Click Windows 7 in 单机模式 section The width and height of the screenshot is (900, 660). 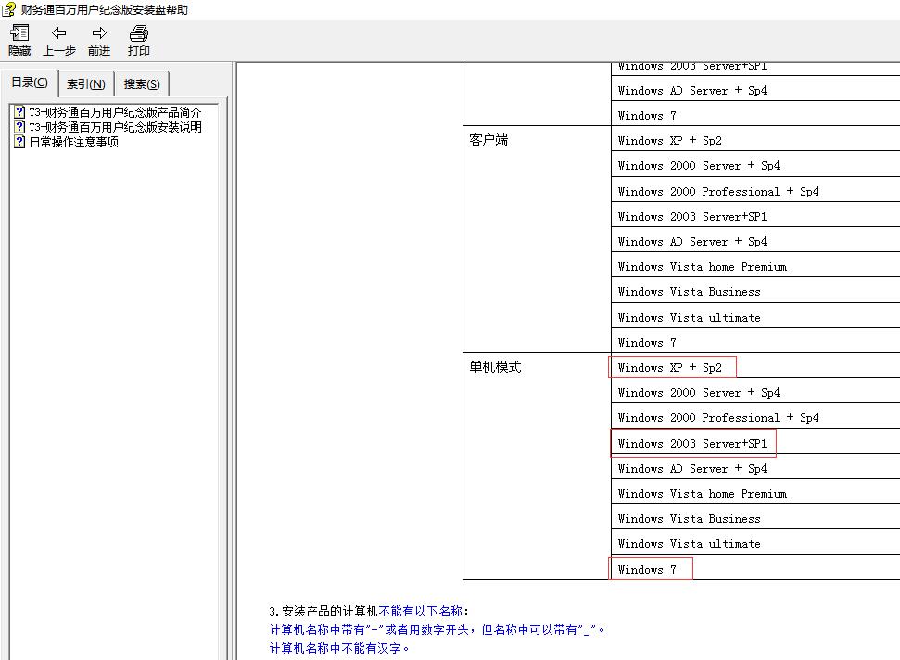pyautogui.click(x=647, y=570)
